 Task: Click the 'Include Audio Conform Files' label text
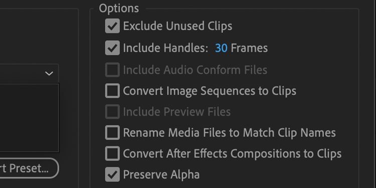coord(195,70)
